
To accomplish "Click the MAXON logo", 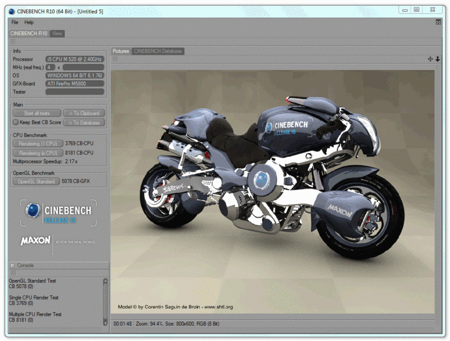I will point(36,240).
